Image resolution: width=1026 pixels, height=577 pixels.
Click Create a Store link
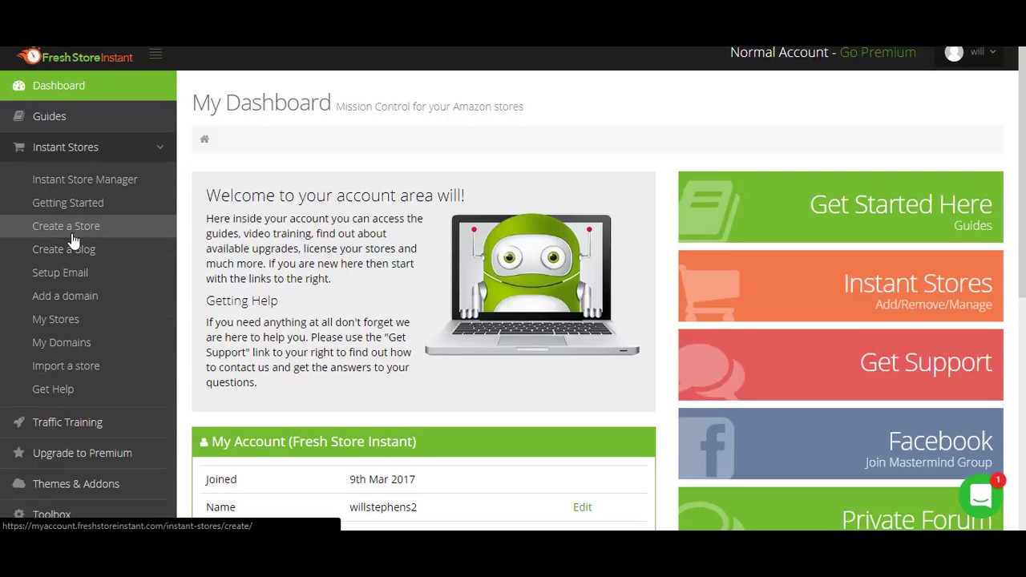66,226
